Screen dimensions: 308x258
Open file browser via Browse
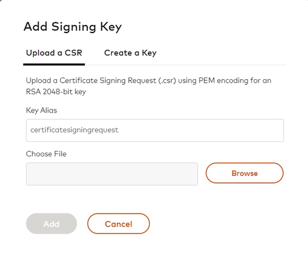[244, 173]
